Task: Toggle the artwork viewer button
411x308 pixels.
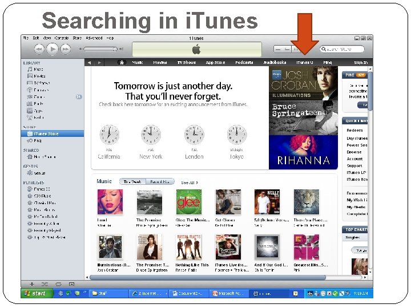Action: pos(71,284)
